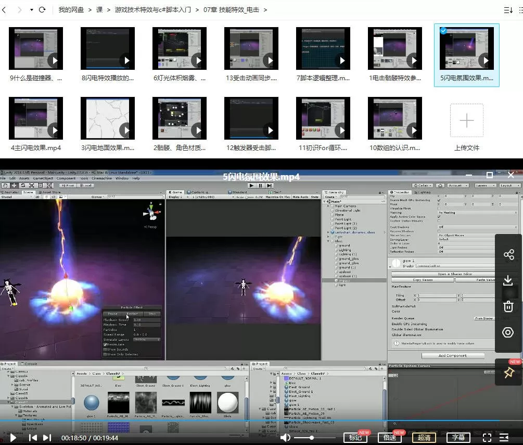
Task: Enter fullscreen mode in the video player
Action: tap(487, 438)
